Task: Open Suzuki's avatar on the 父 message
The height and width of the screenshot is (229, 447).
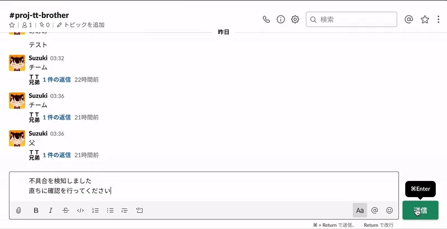Action: (x=17, y=138)
